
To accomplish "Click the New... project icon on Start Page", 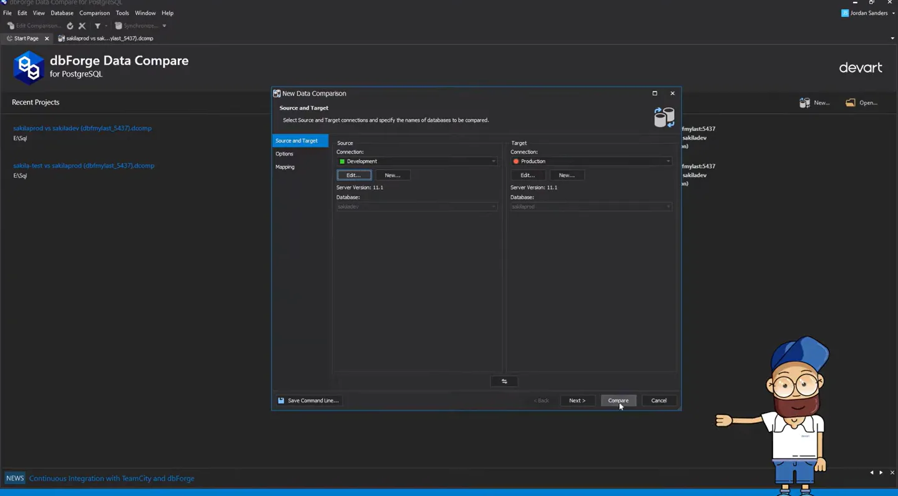I will click(x=804, y=103).
